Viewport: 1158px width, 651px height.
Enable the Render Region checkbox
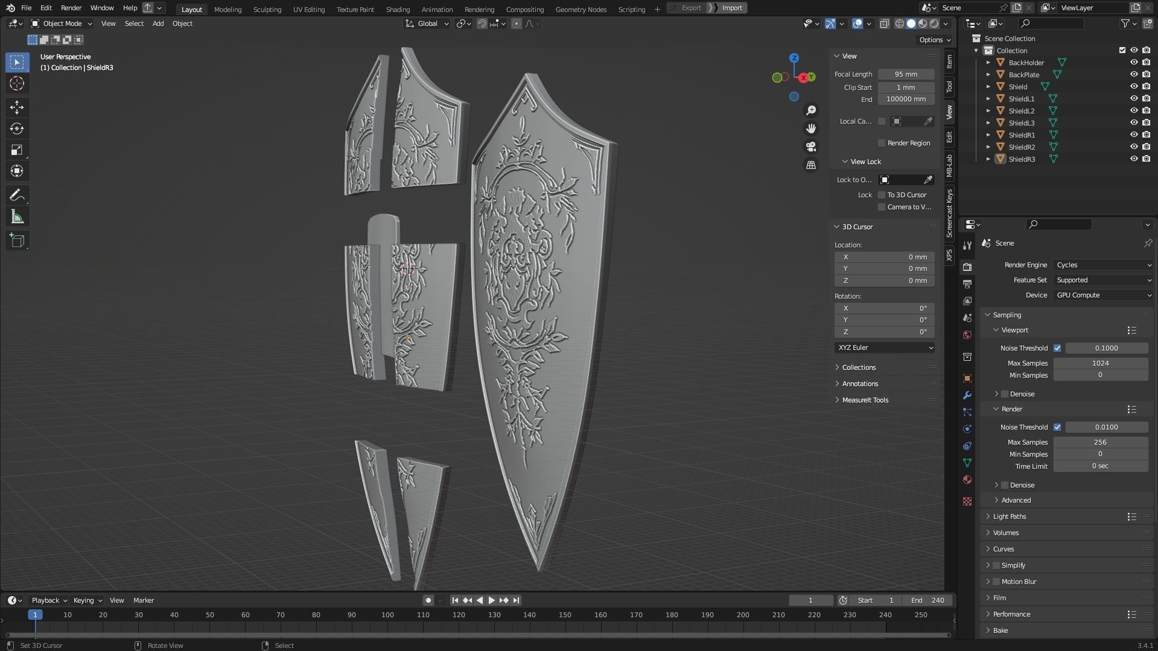(x=882, y=143)
